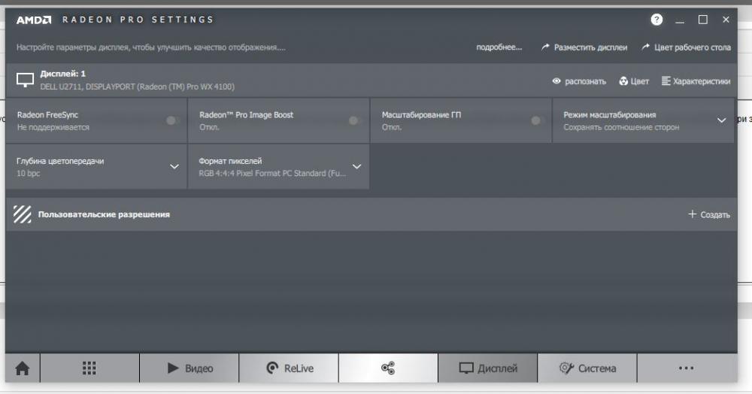Toggle Radeon Pro Image Boost switch
This screenshot has width=752, height=394.
click(x=355, y=120)
